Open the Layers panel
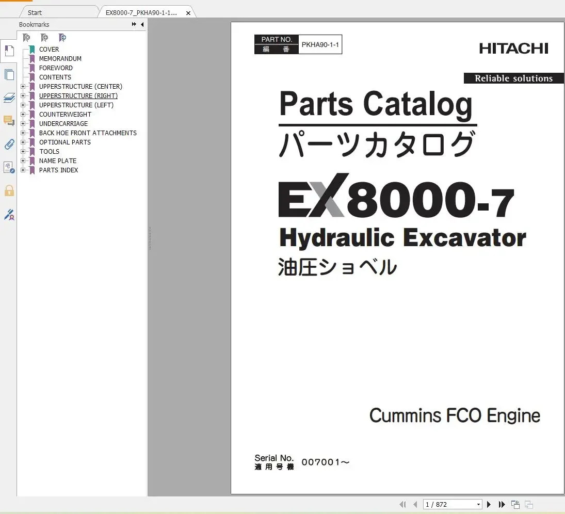The image size is (565, 514). click(9, 98)
